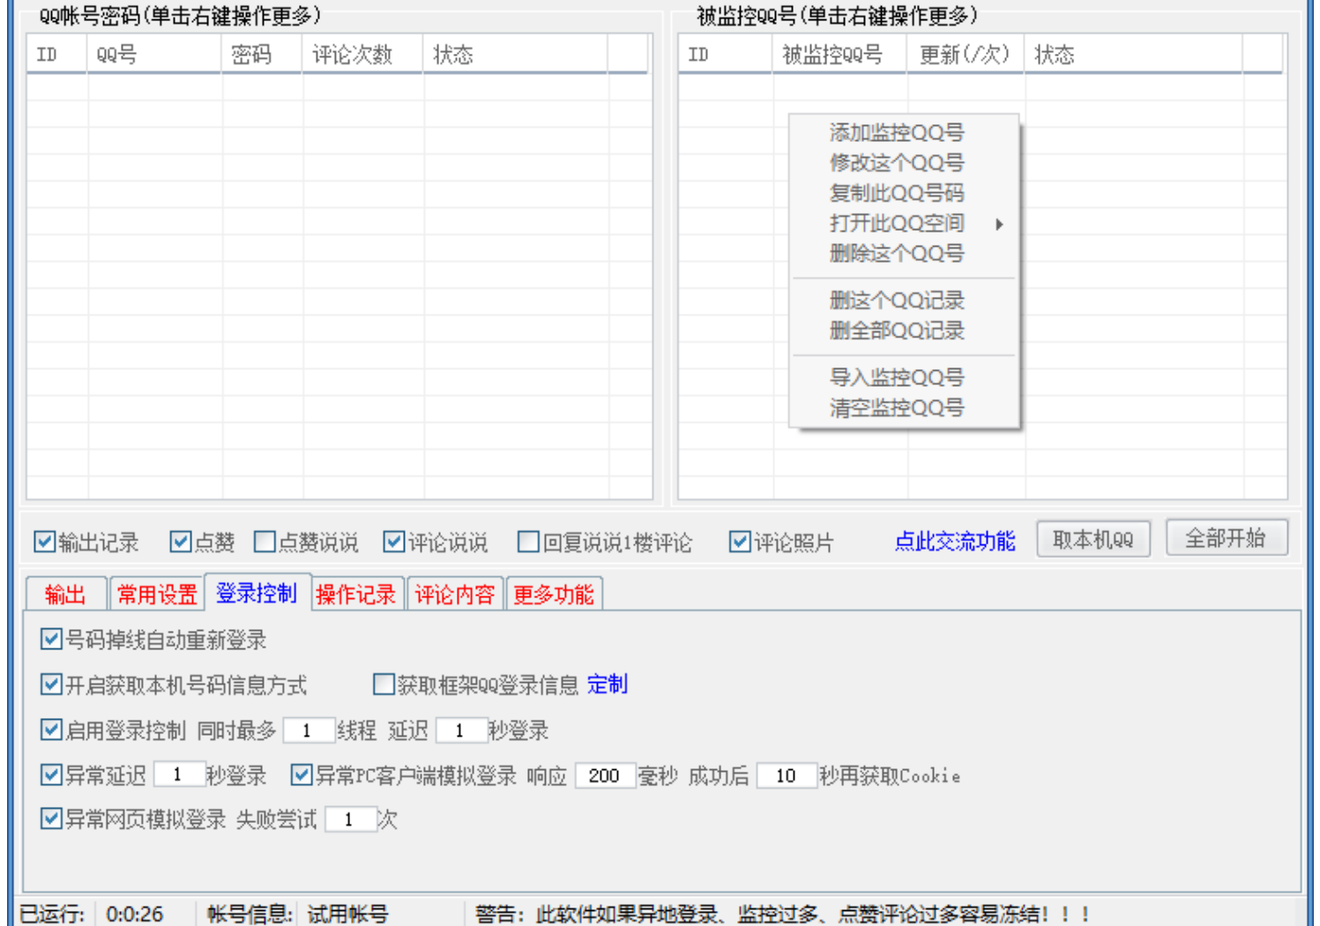1320x926 pixels.
Task: Uncheck 异常PC客户端模拟登录 checkbox
Action: click(x=302, y=775)
